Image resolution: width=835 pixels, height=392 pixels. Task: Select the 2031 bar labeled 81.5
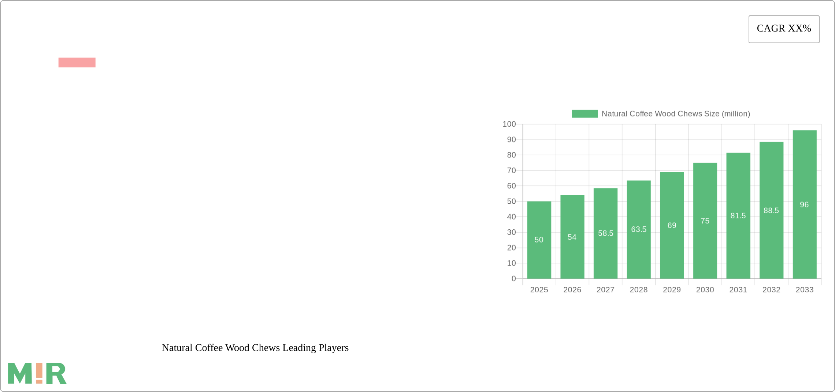point(738,216)
